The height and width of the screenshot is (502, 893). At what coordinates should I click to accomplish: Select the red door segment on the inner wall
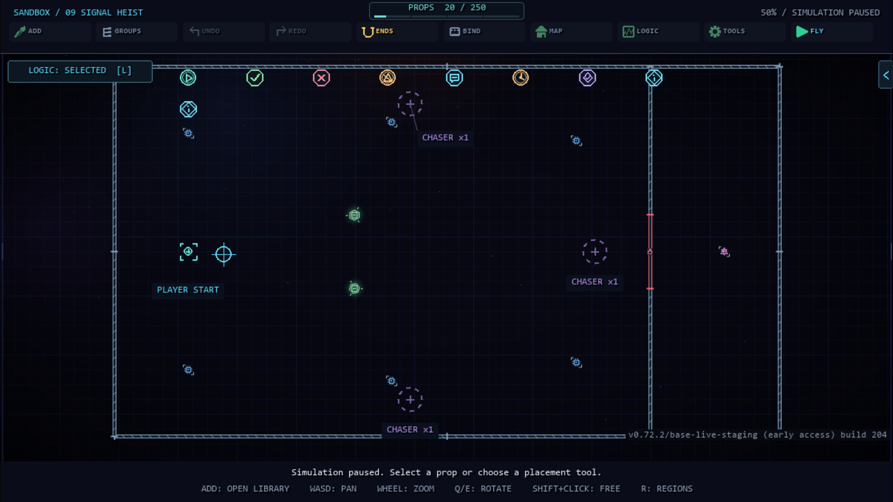coord(650,251)
